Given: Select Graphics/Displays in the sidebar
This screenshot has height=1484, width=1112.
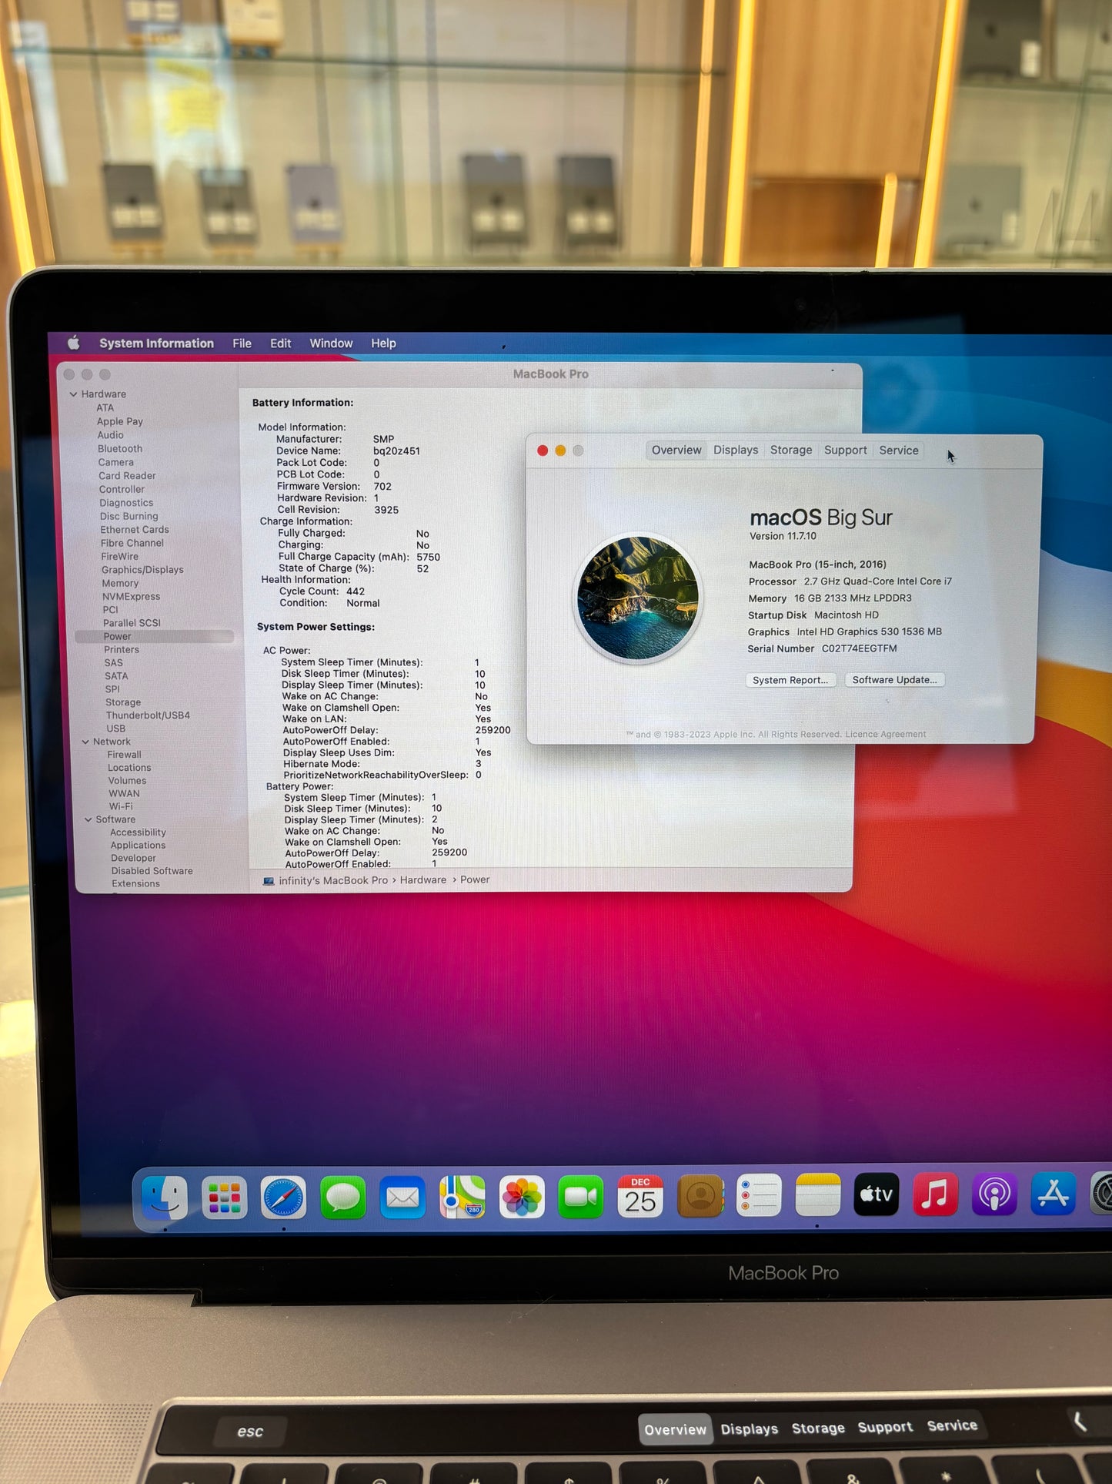Looking at the screenshot, I should point(142,570).
